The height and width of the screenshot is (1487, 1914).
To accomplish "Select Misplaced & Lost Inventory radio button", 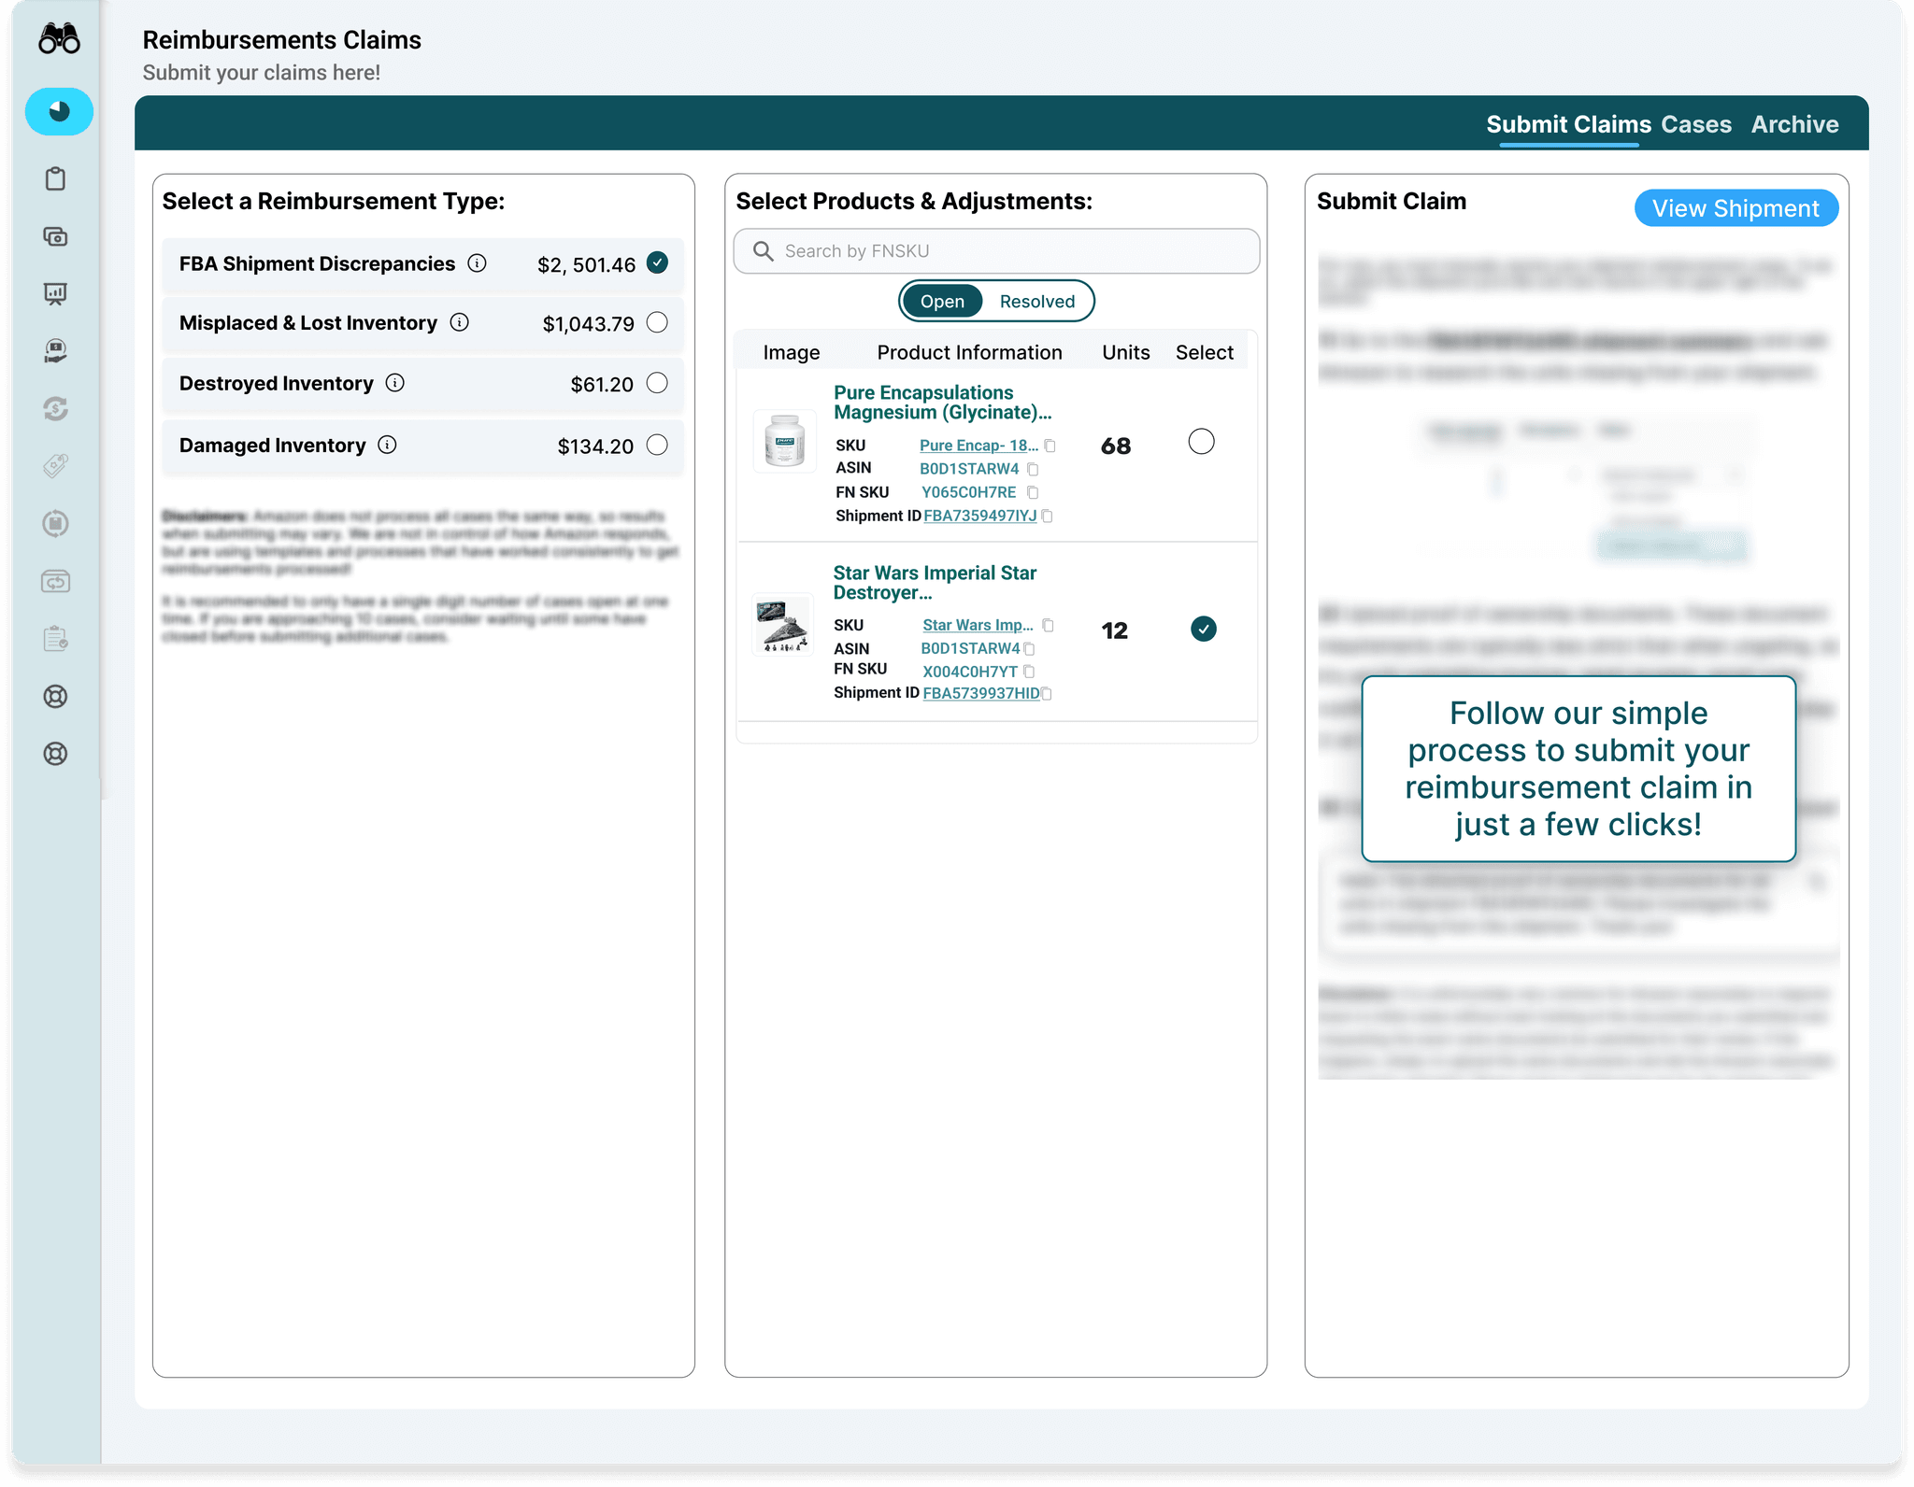I will [657, 322].
